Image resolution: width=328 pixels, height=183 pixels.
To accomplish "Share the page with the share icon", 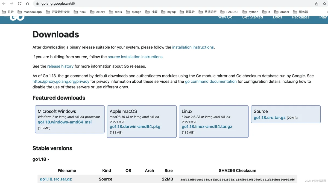I will point(317,4).
